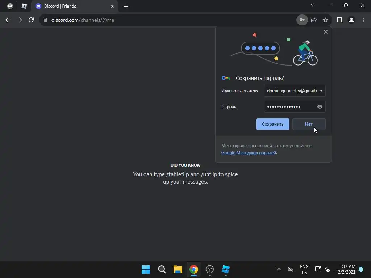
Task: Minimize the Chrome window
Action: [329, 5]
